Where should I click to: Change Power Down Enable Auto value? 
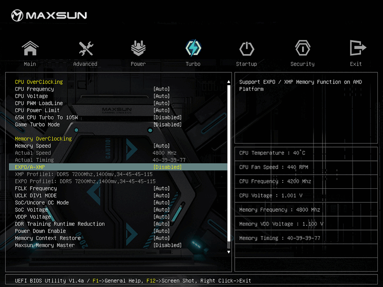161,231
